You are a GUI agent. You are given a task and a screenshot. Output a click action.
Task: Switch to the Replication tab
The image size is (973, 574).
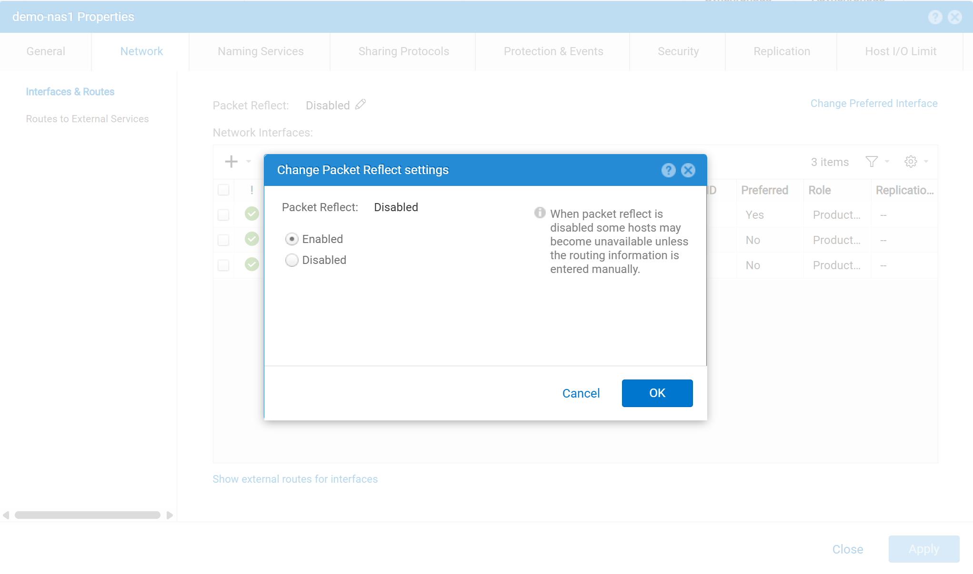coord(781,51)
